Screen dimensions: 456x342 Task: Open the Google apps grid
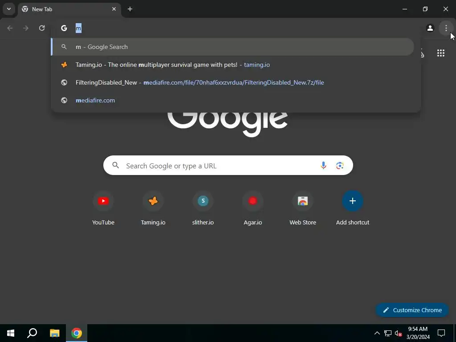[x=440, y=53]
